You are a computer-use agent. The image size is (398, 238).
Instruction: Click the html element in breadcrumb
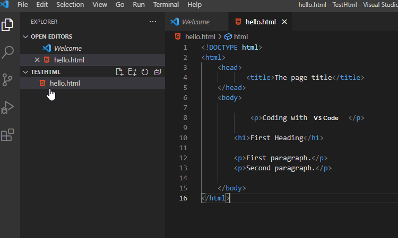(240, 37)
